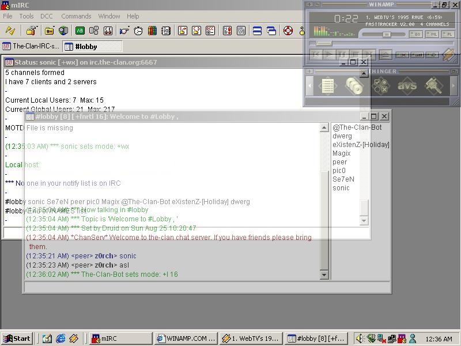
Task: Select user Se7eN in nick list
Action: (x=343, y=179)
